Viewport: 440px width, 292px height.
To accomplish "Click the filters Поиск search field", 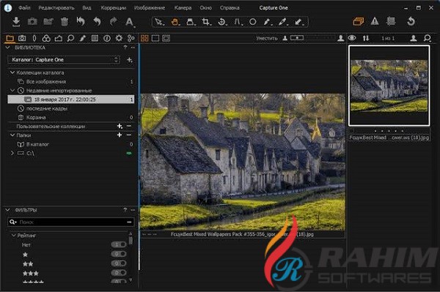I will pyautogui.click(x=70, y=222).
